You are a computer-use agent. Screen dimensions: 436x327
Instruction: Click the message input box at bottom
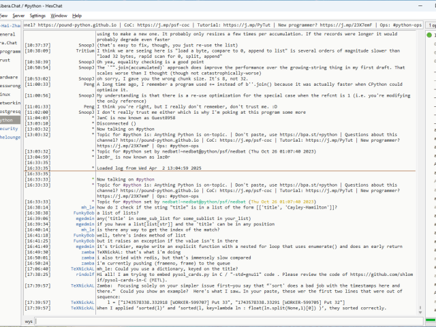click(x=225, y=320)
